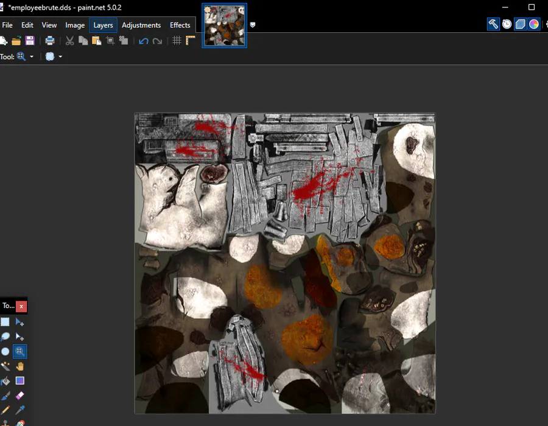The height and width of the screenshot is (426, 548).
Task: Open the View menu
Action: coord(49,25)
